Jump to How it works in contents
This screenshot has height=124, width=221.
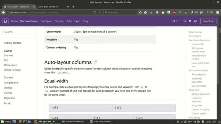pyautogui.click(x=195, y=32)
